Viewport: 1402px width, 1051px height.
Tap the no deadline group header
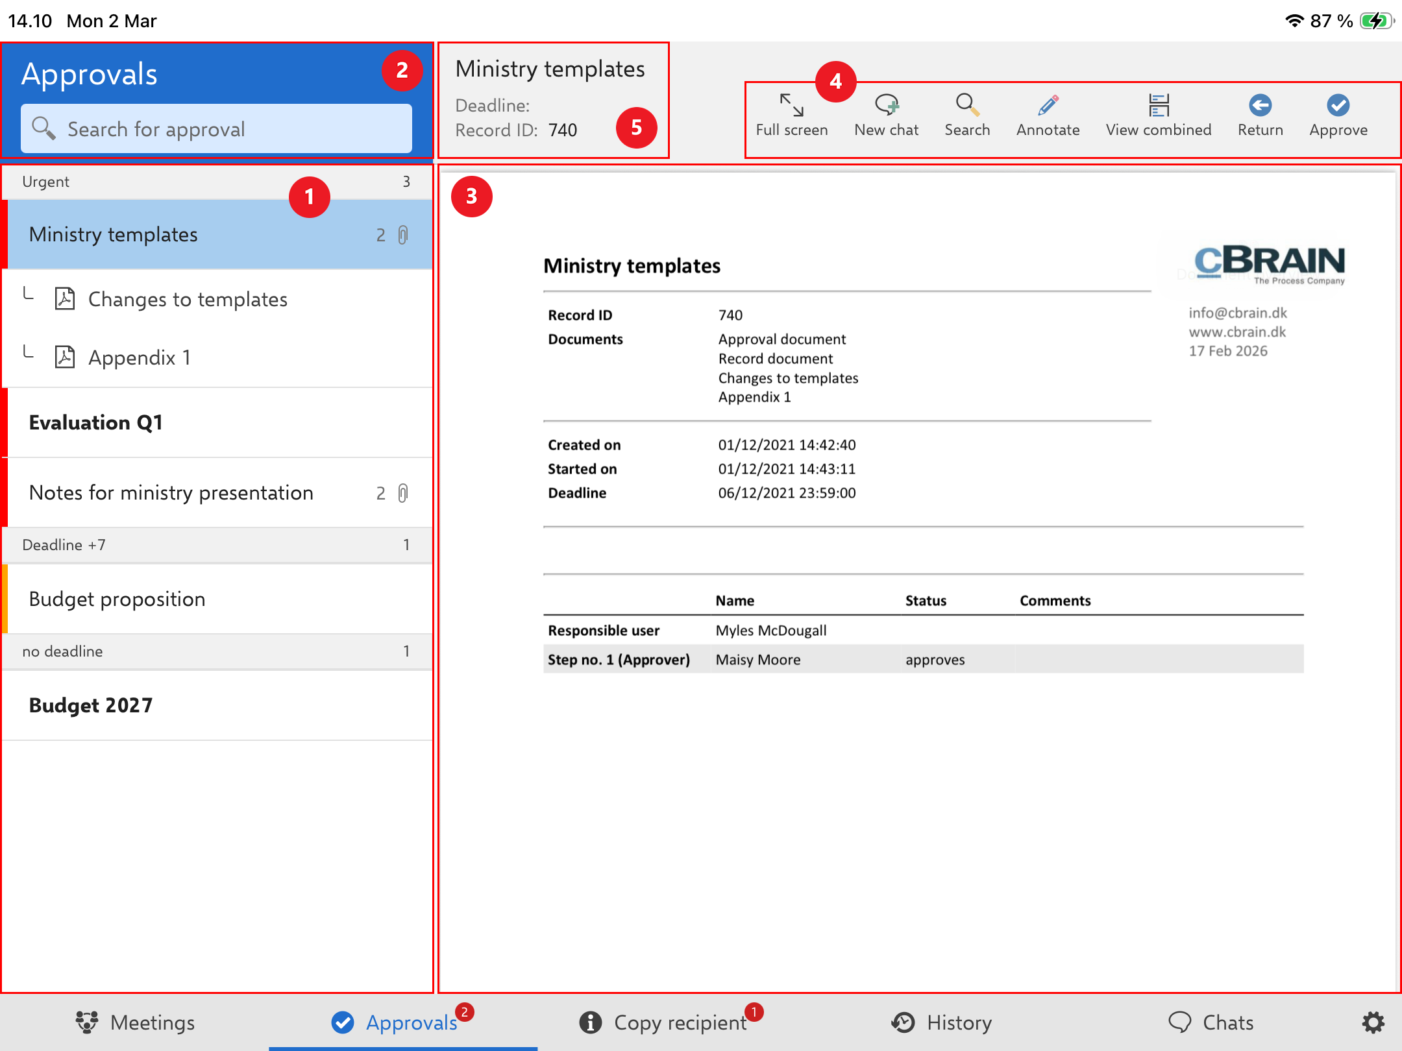(x=217, y=651)
